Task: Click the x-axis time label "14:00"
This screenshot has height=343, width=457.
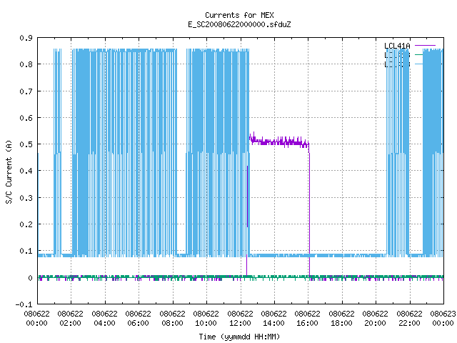Action: 273,323
